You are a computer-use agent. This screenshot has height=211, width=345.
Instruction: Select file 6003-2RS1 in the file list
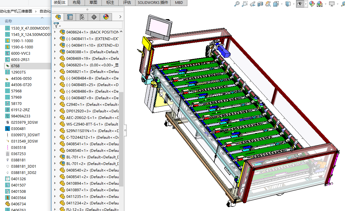20,60
